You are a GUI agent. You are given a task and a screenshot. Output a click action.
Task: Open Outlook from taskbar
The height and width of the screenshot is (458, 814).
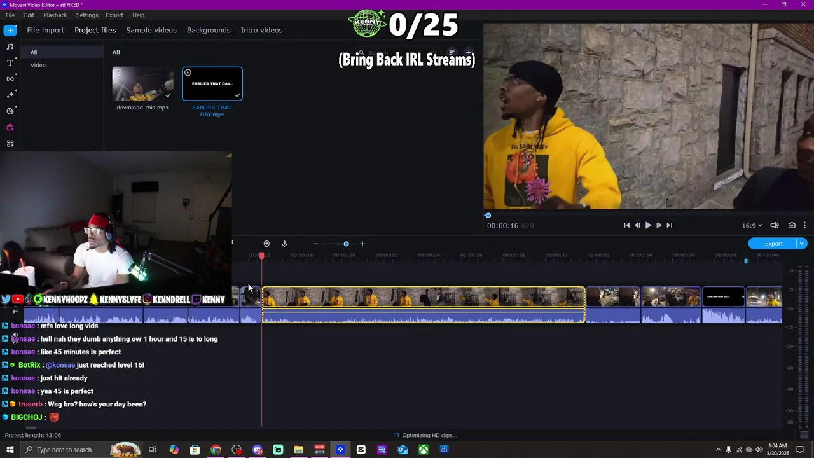point(403,450)
